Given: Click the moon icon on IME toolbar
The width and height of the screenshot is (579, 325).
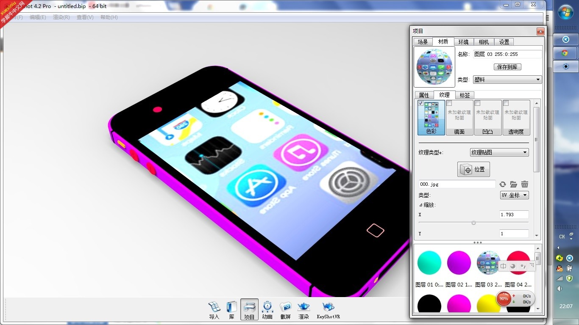Looking at the screenshot, I should 513,266.
